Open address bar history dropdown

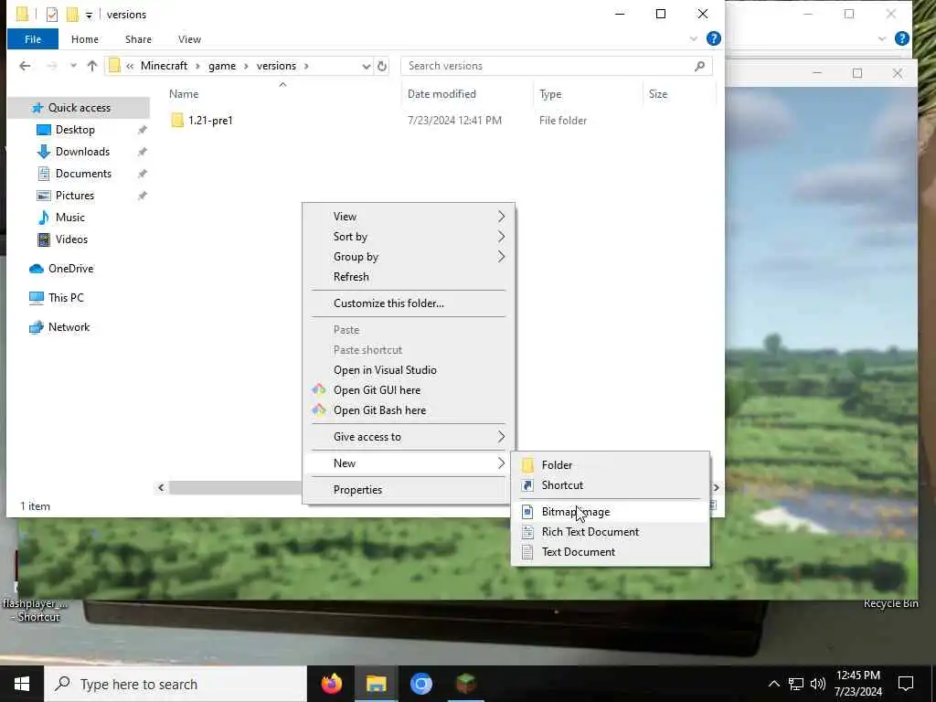click(366, 66)
